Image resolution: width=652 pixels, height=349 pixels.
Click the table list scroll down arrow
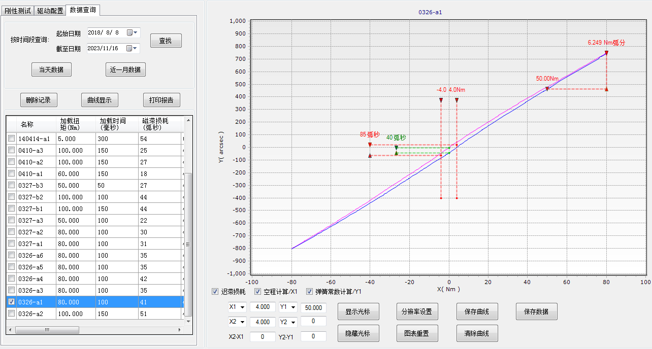coord(188,321)
